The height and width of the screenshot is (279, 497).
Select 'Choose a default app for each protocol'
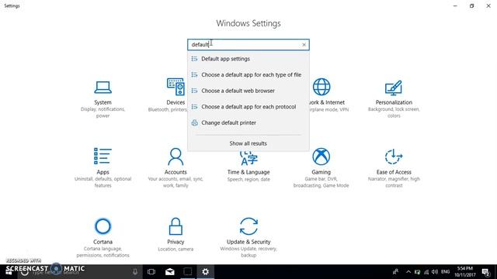pyautogui.click(x=248, y=107)
